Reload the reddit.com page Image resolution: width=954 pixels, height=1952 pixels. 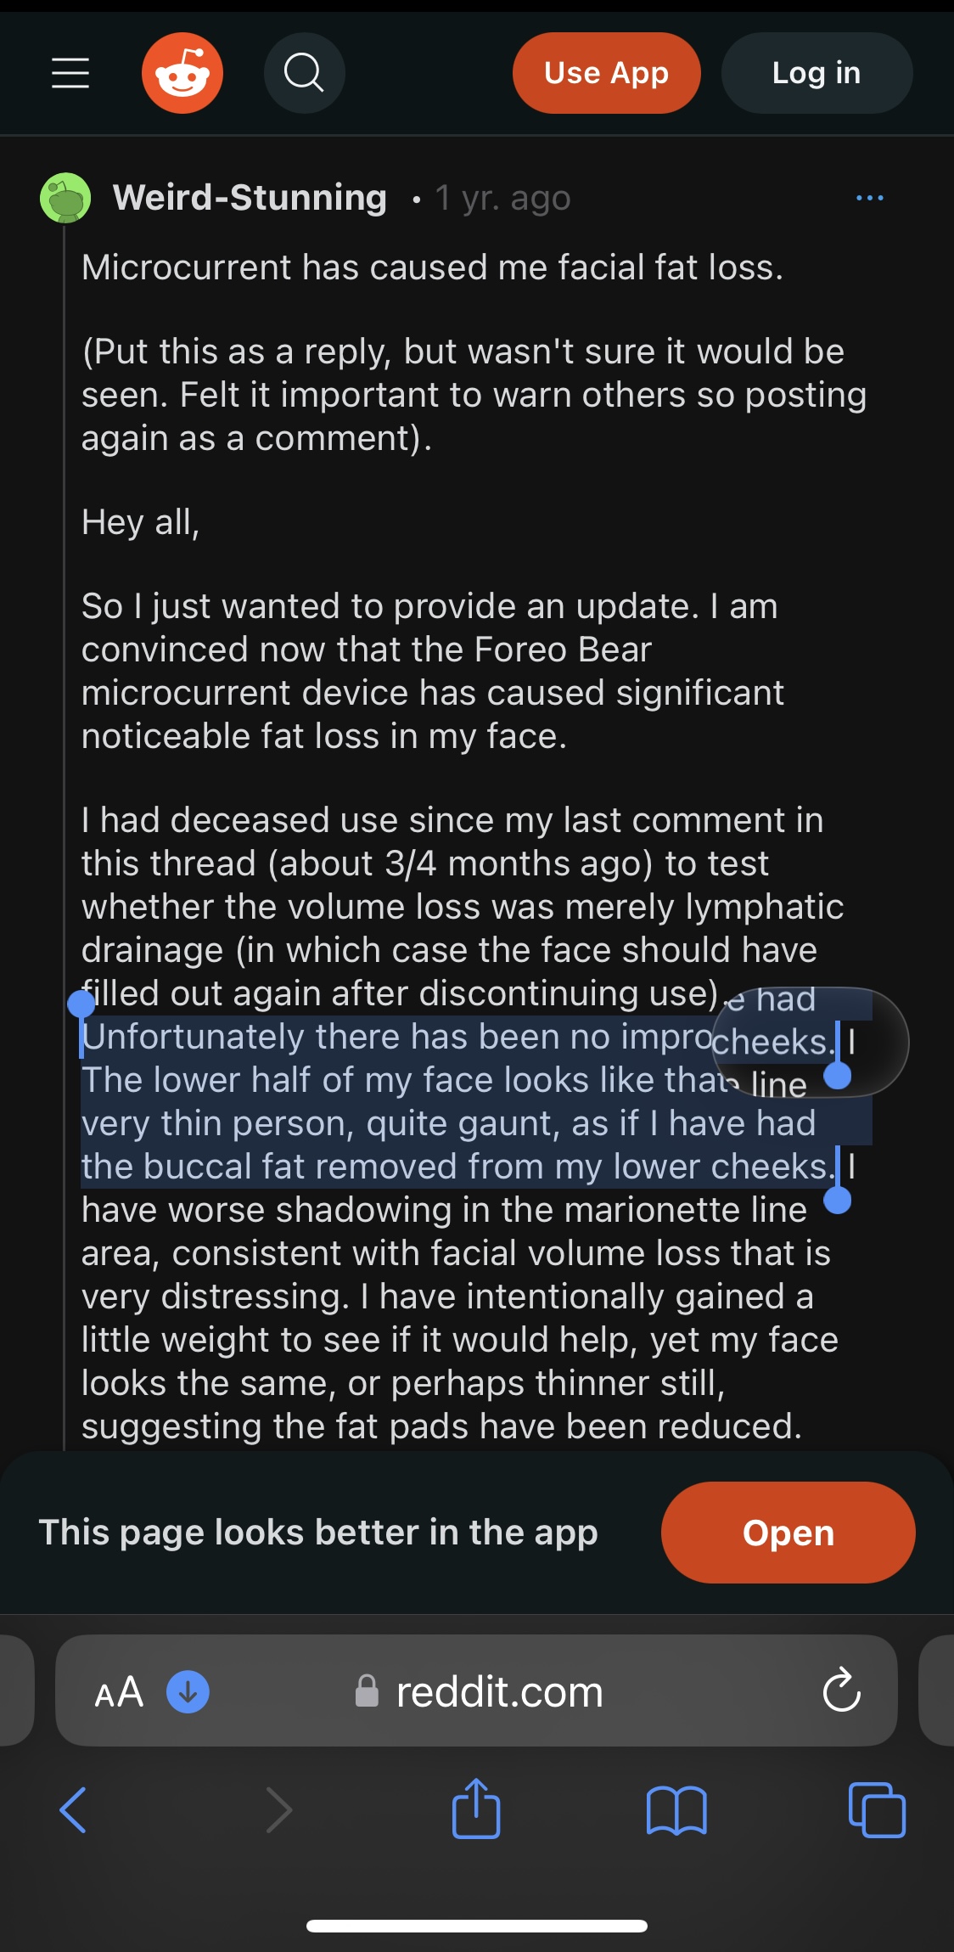point(841,1690)
